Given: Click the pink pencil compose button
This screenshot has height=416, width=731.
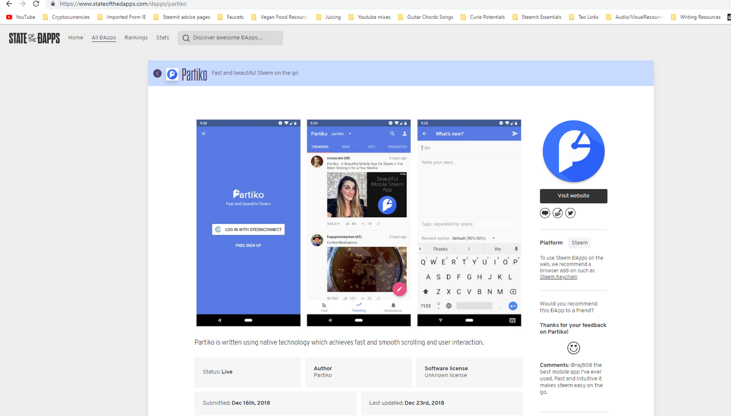Looking at the screenshot, I should point(400,289).
